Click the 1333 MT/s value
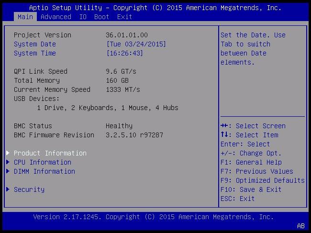Image resolution: width=311 pixels, height=233 pixels. pyautogui.click(x=123, y=89)
